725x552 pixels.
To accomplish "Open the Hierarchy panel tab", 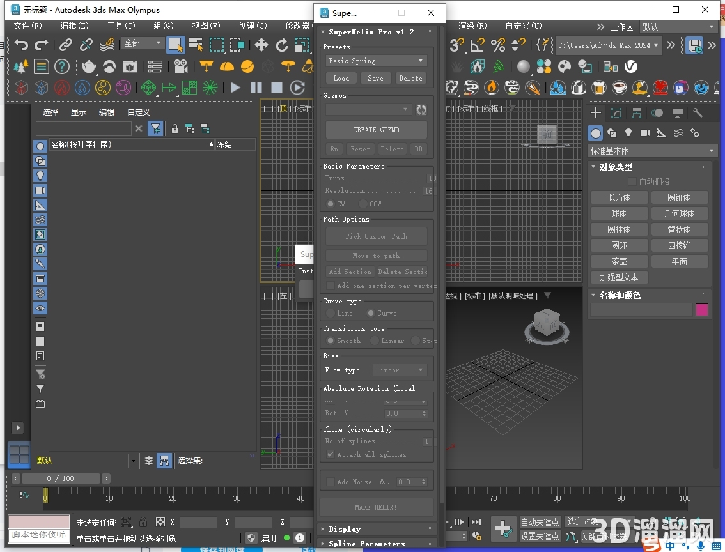I will coord(637,112).
